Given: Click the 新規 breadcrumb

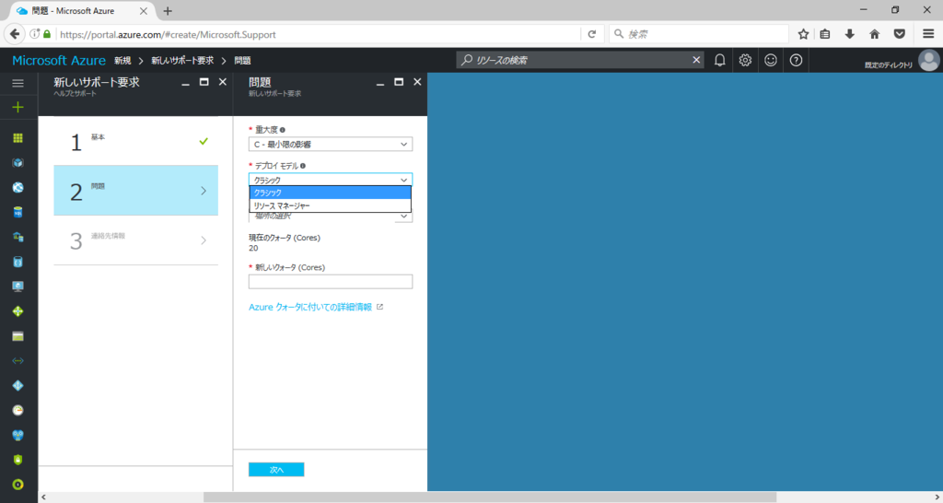Looking at the screenshot, I should 122,60.
